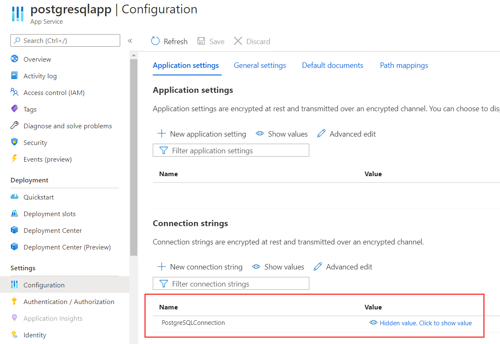
Task: Click the sidebar scrollbar up arrow
Action: (x=134, y=55)
